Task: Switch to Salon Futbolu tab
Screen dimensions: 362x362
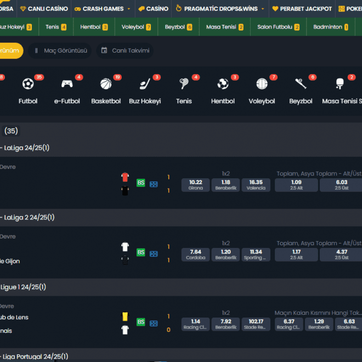Action: pyautogui.click(x=278, y=27)
